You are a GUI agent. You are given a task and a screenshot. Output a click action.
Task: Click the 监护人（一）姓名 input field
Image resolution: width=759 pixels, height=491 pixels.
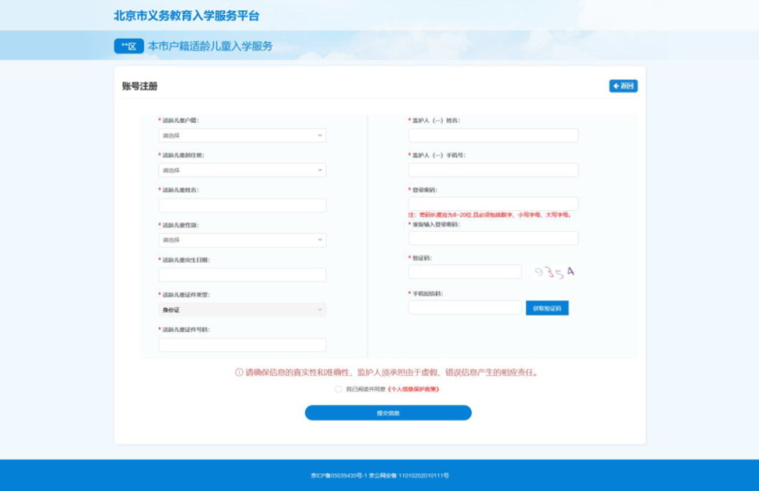pyautogui.click(x=493, y=135)
